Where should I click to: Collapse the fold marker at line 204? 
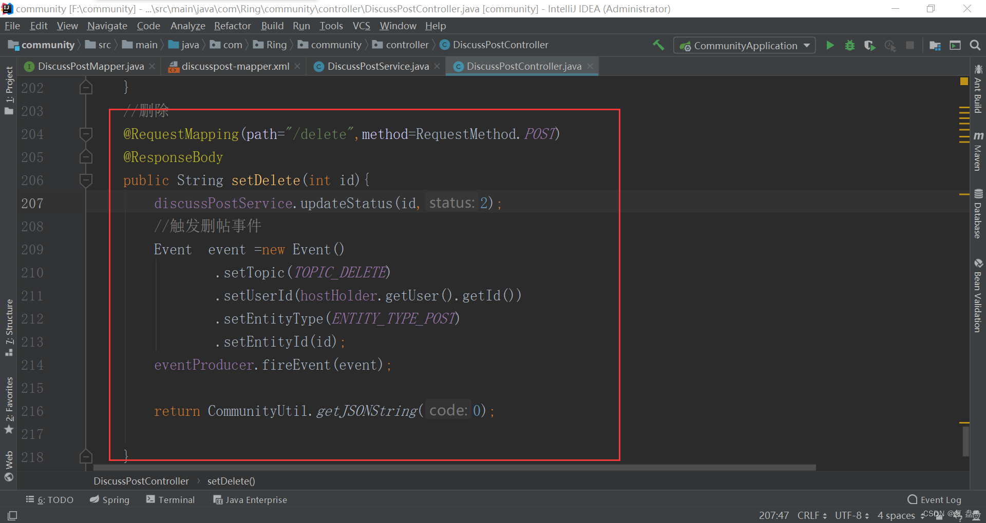pos(86,134)
